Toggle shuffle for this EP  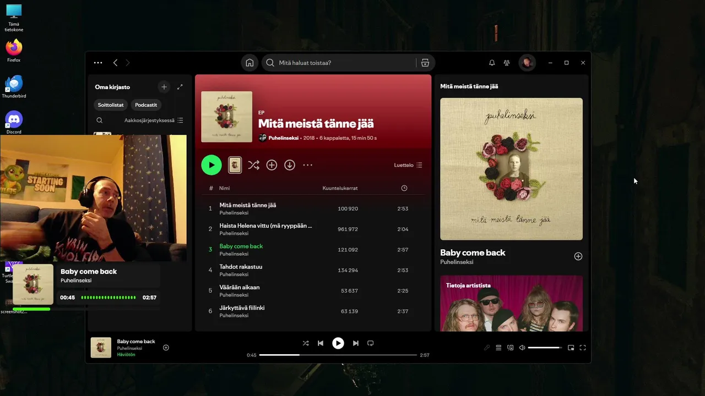coord(253,165)
